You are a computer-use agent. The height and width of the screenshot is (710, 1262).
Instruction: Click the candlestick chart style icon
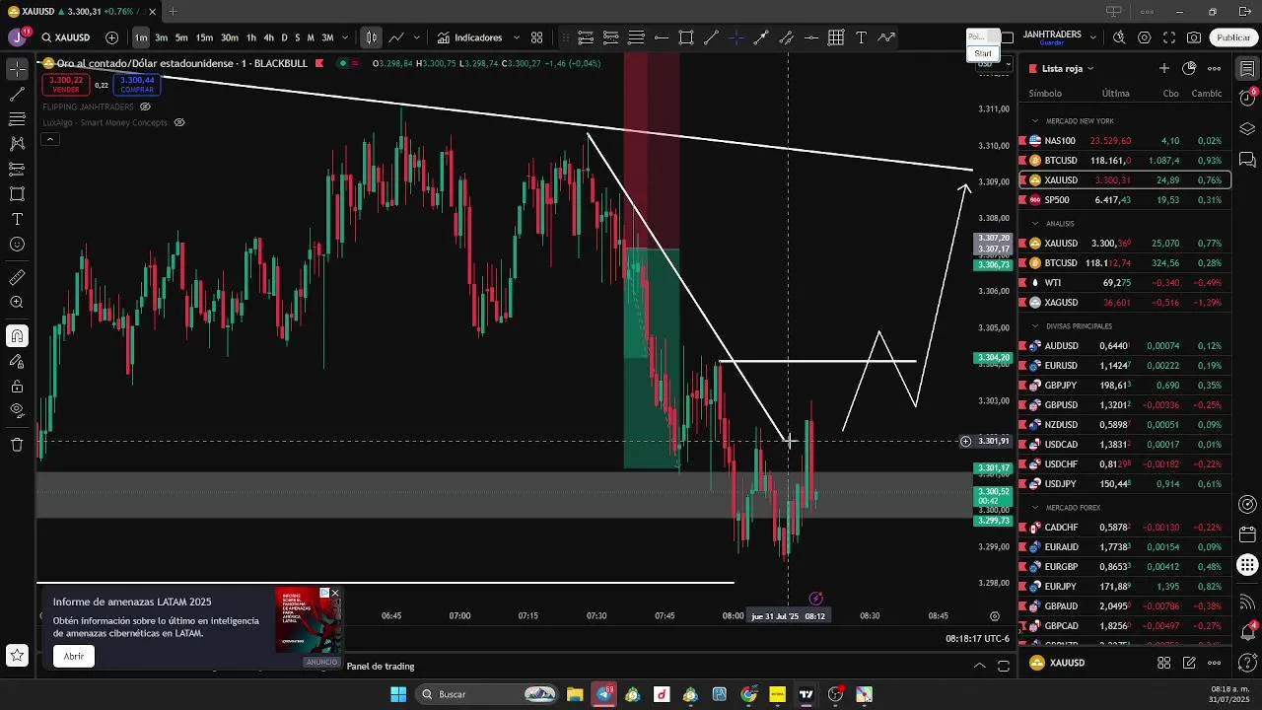371,37
